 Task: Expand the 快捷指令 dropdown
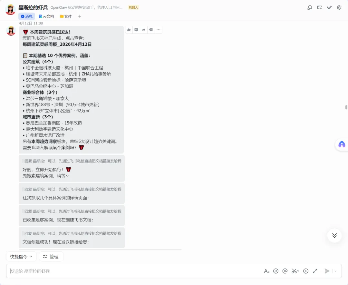coord(21,257)
